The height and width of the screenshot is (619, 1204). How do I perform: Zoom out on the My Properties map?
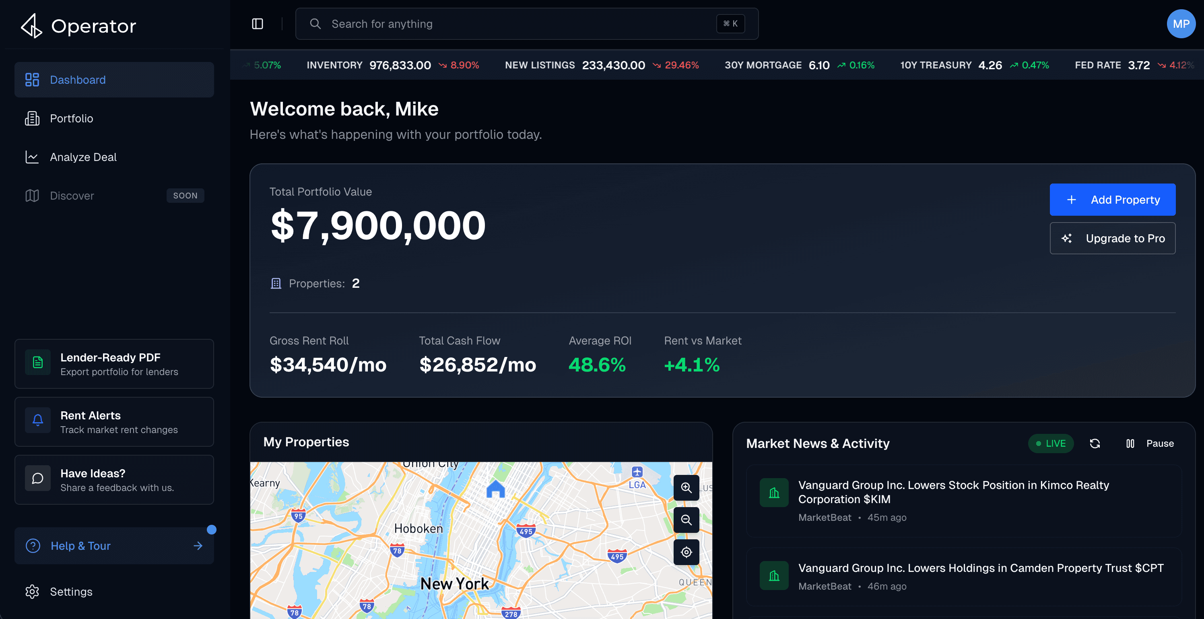(x=686, y=520)
